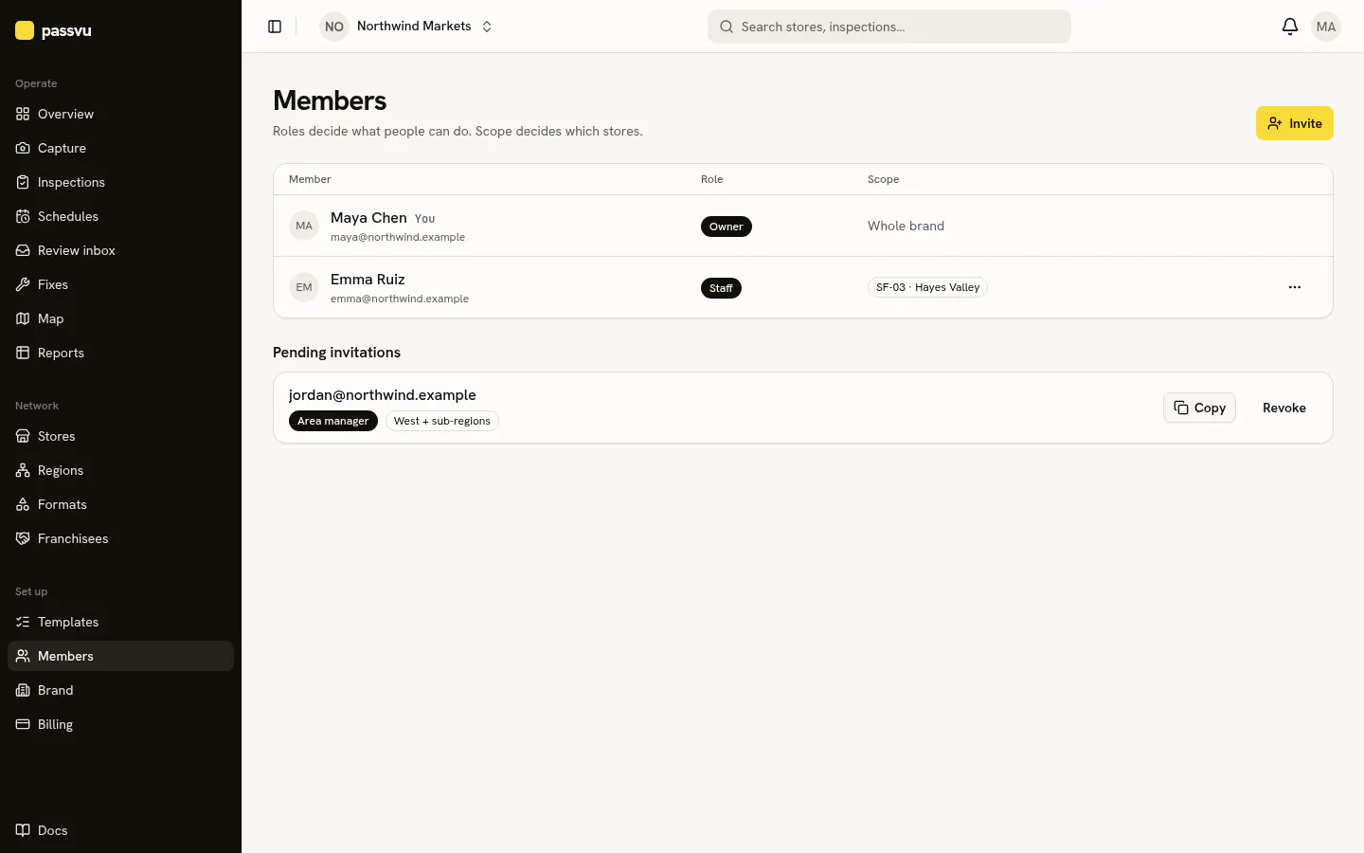Click the emma@northwind.example email

[x=400, y=299]
